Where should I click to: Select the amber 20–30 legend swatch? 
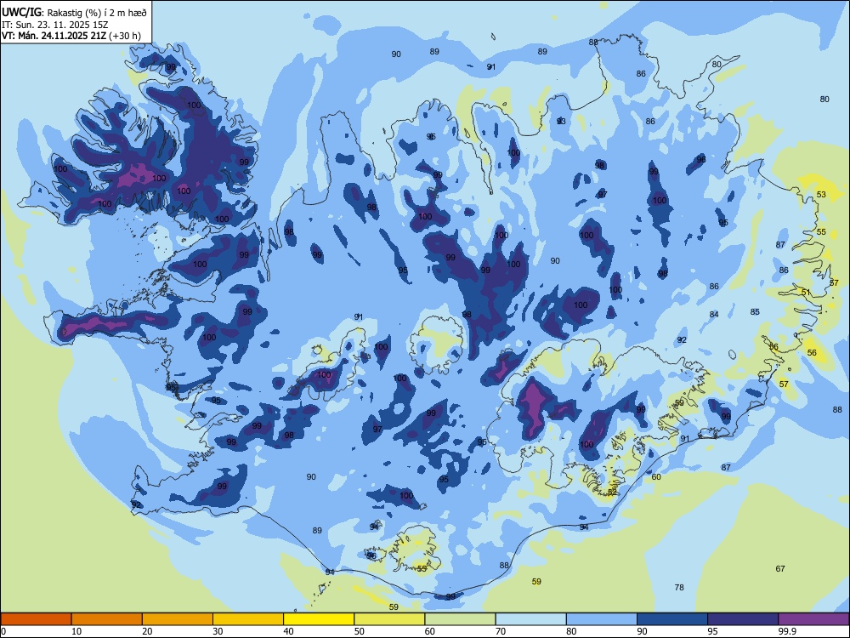point(178,619)
